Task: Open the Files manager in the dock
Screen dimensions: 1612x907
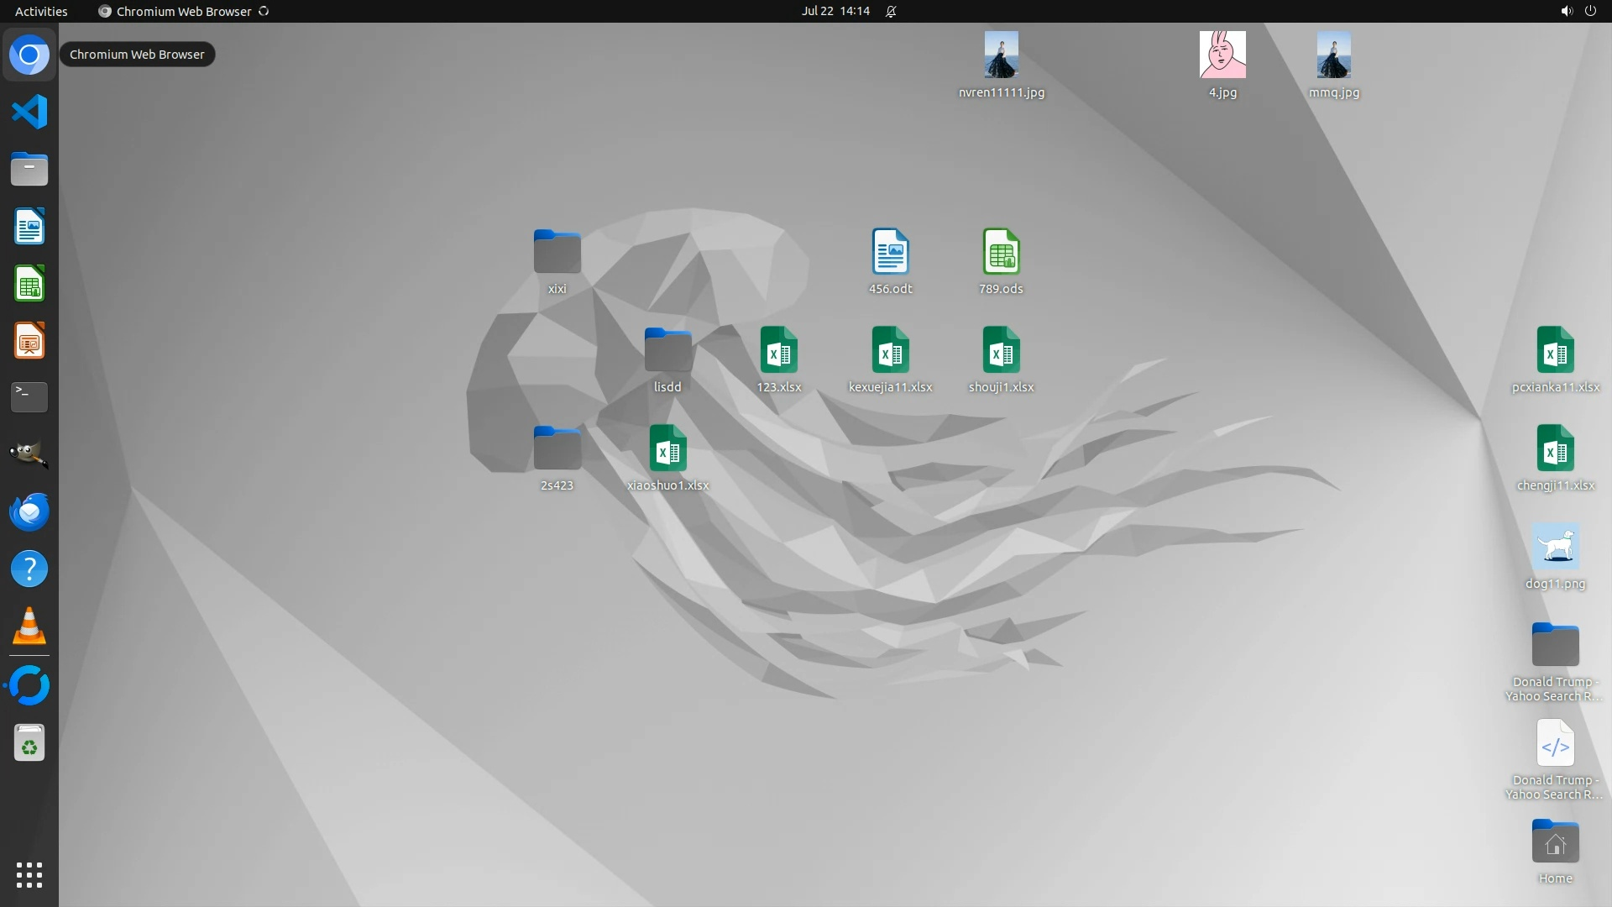Action: 29,170
